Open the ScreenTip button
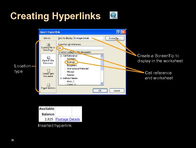 click(115, 38)
